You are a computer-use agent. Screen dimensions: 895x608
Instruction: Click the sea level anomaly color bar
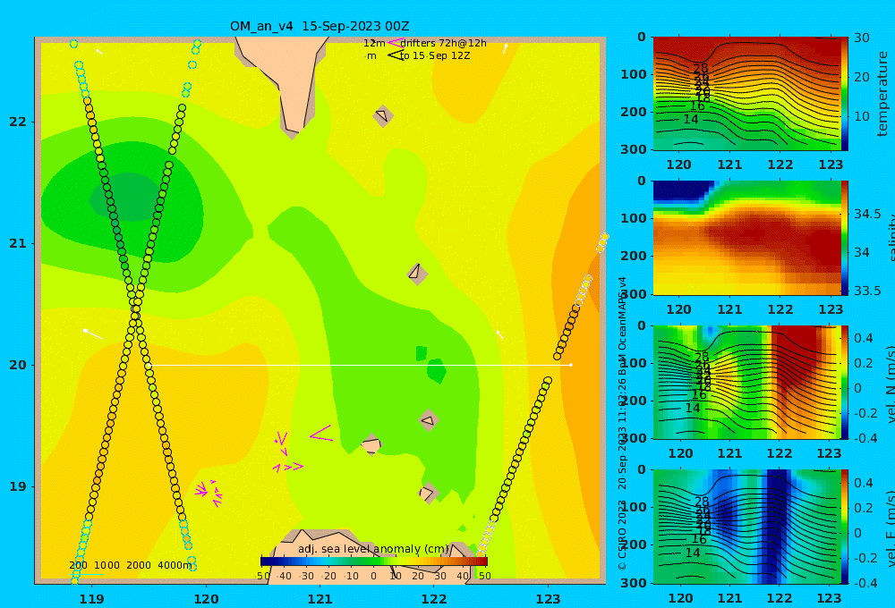[x=374, y=562]
